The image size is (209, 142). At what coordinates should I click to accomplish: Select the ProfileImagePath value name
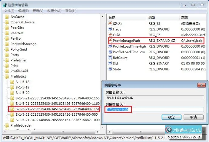(126, 41)
